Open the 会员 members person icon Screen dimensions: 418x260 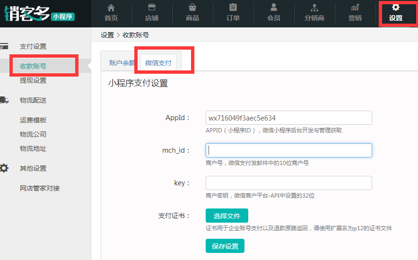tap(273, 7)
